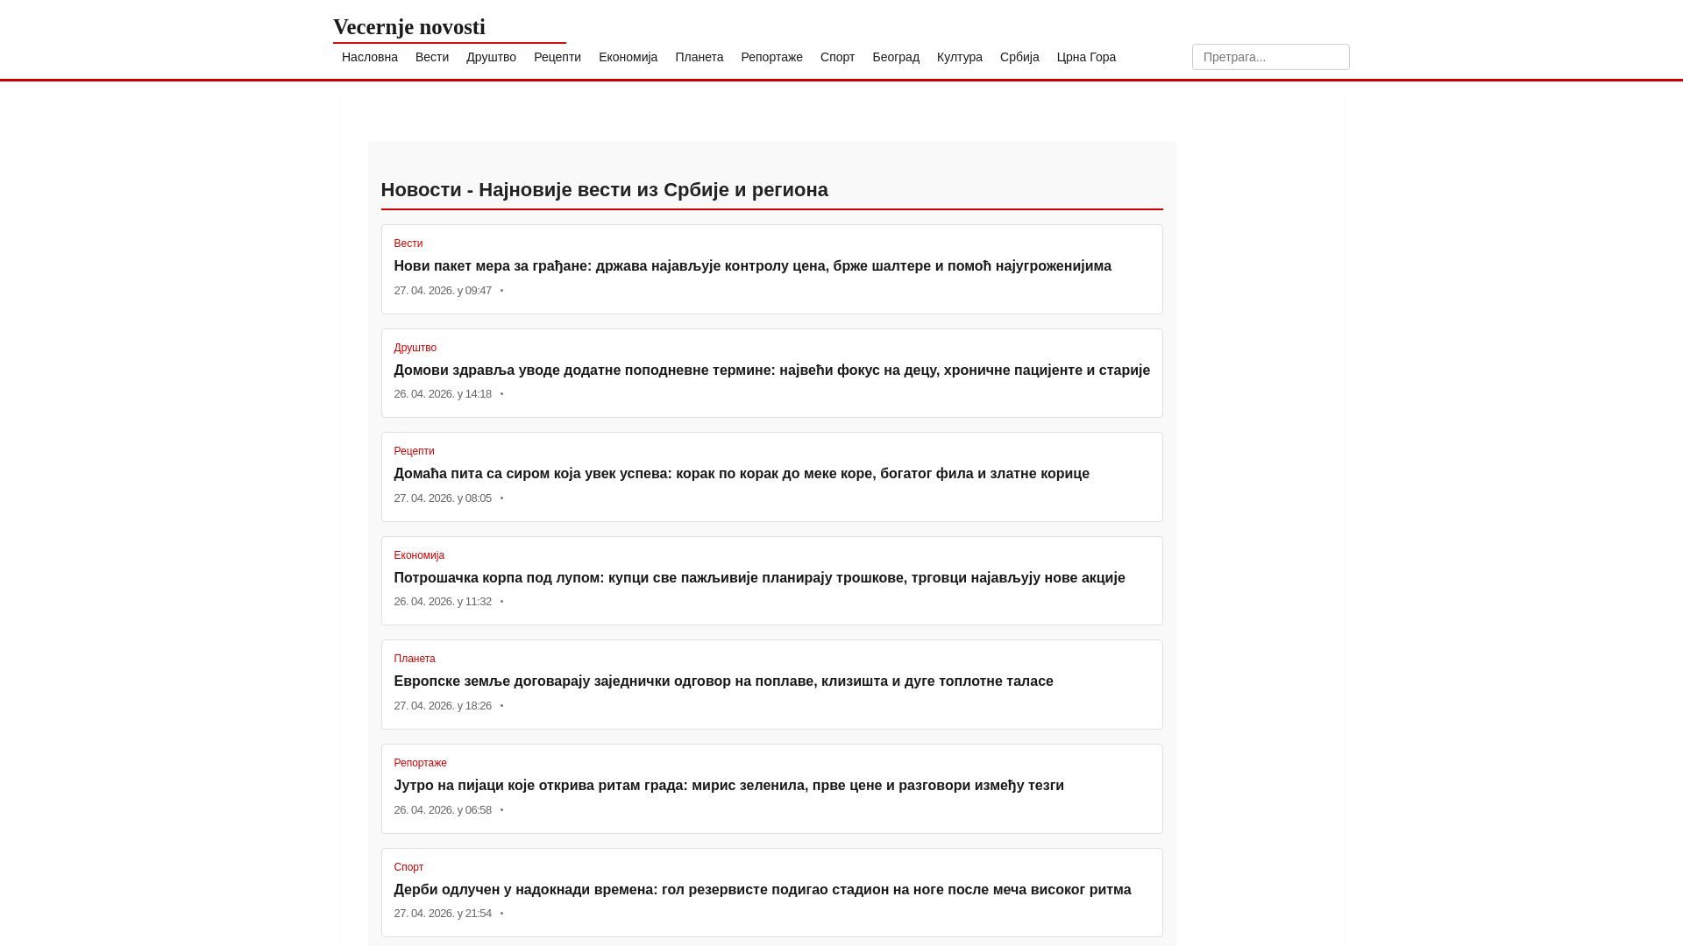This screenshot has width=1683, height=946.
Task: Click Репортаже category label on article card
Action: (421, 763)
